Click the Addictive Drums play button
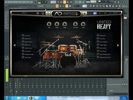Viewport: 133px width, 100px height. [x=85, y=14]
